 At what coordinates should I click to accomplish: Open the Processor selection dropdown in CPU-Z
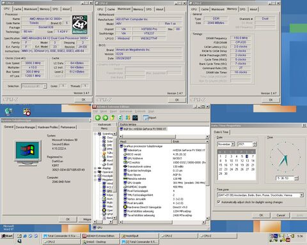45,86
